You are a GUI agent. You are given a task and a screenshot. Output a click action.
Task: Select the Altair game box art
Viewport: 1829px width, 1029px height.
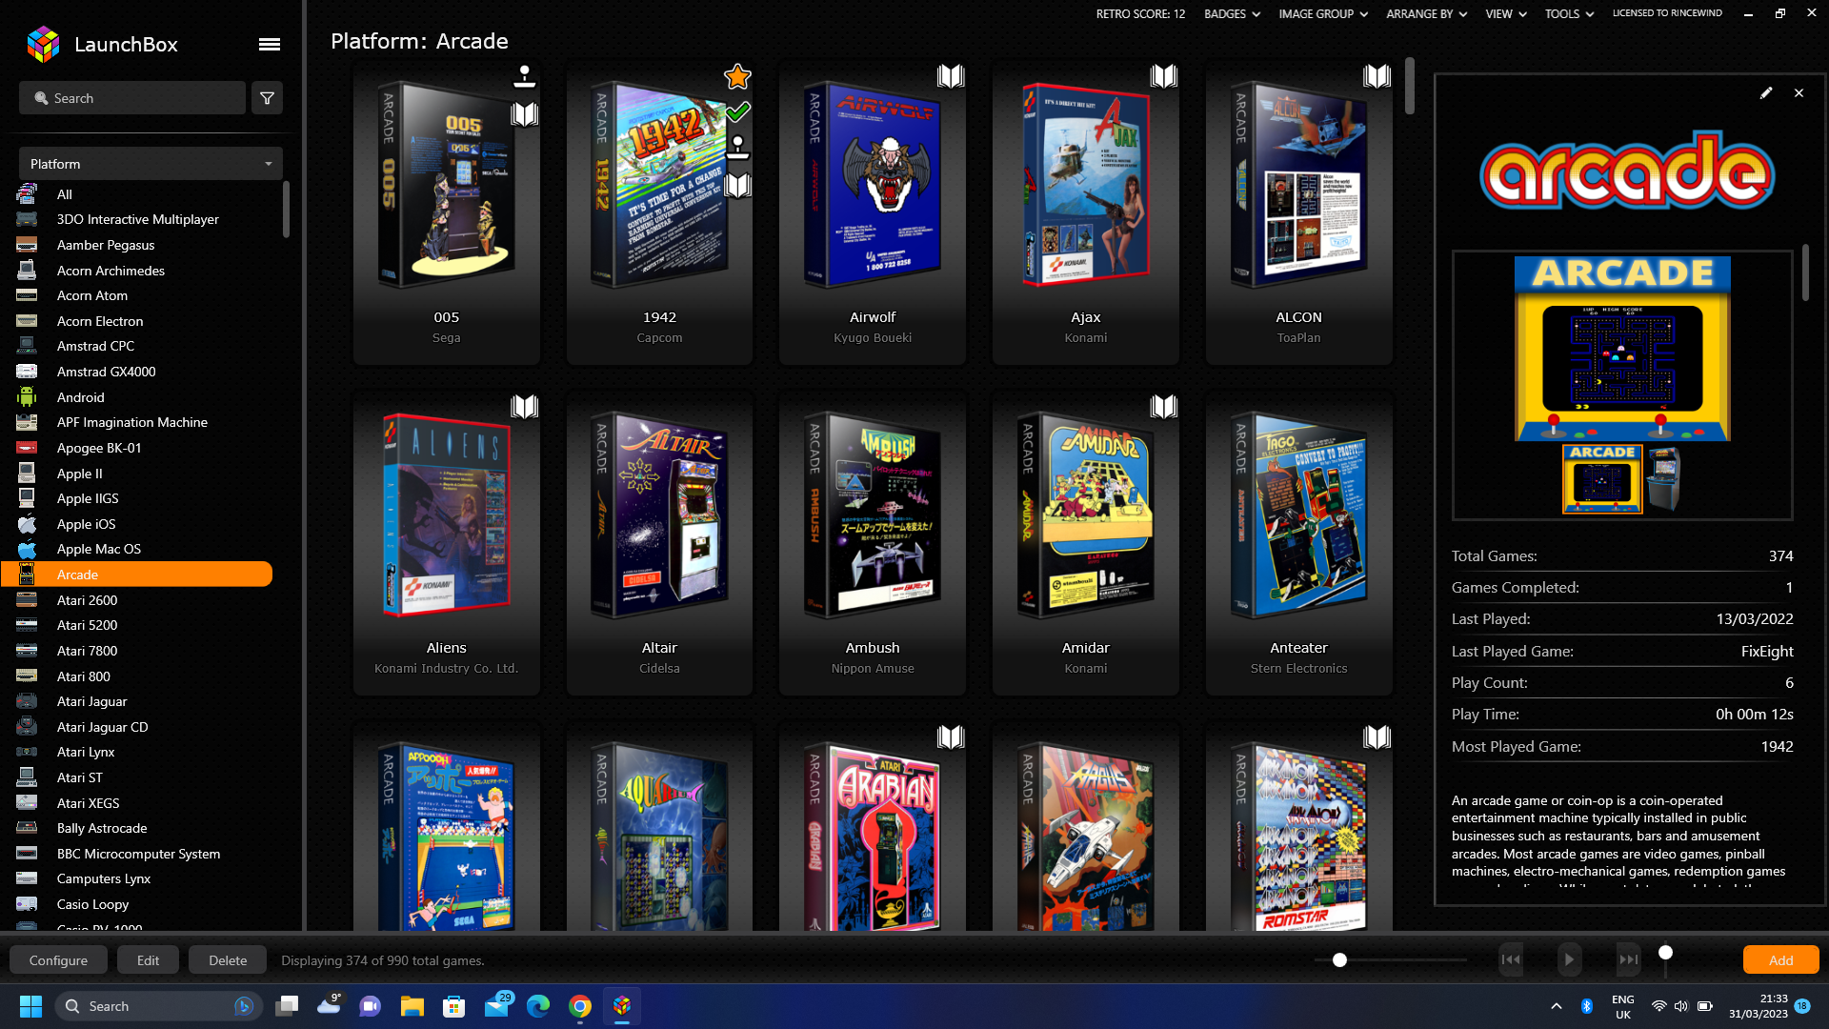click(659, 515)
